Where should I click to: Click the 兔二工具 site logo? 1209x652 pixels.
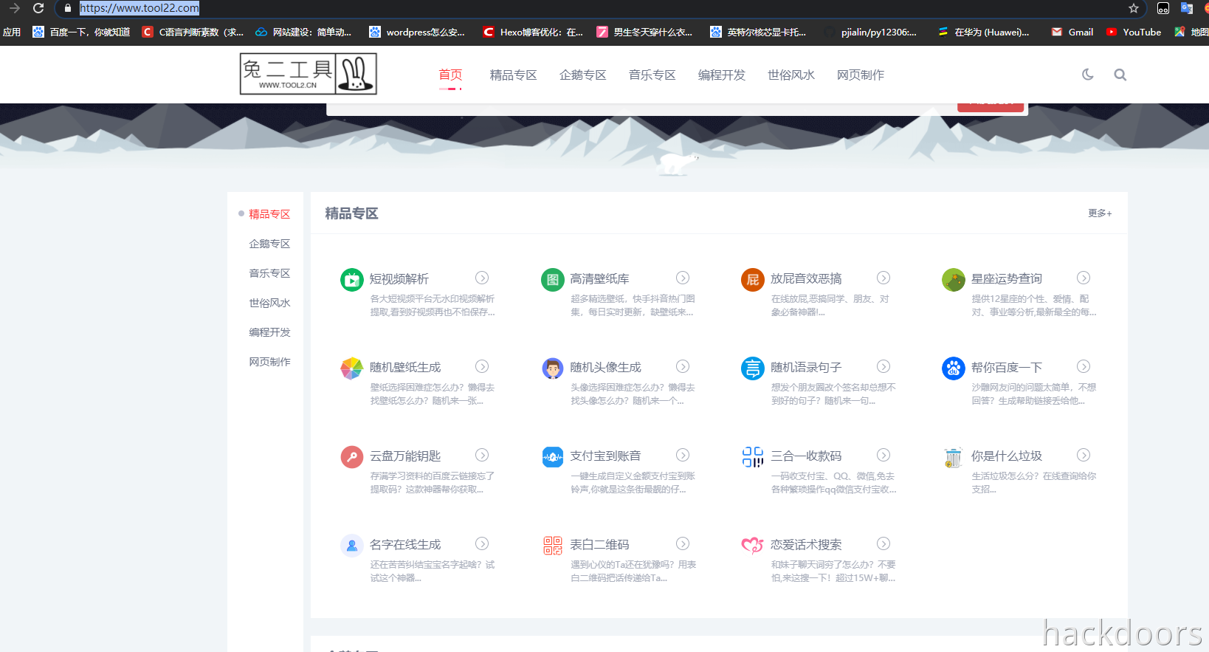pos(309,74)
